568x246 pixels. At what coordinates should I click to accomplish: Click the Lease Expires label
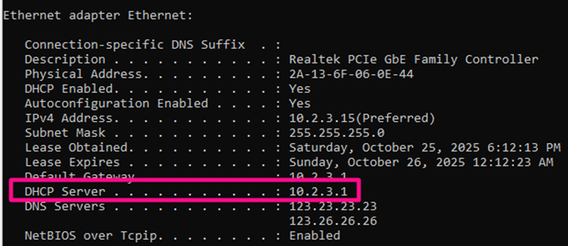pos(72,162)
